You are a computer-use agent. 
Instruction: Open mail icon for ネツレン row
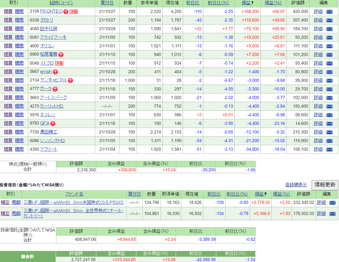pos(329,115)
